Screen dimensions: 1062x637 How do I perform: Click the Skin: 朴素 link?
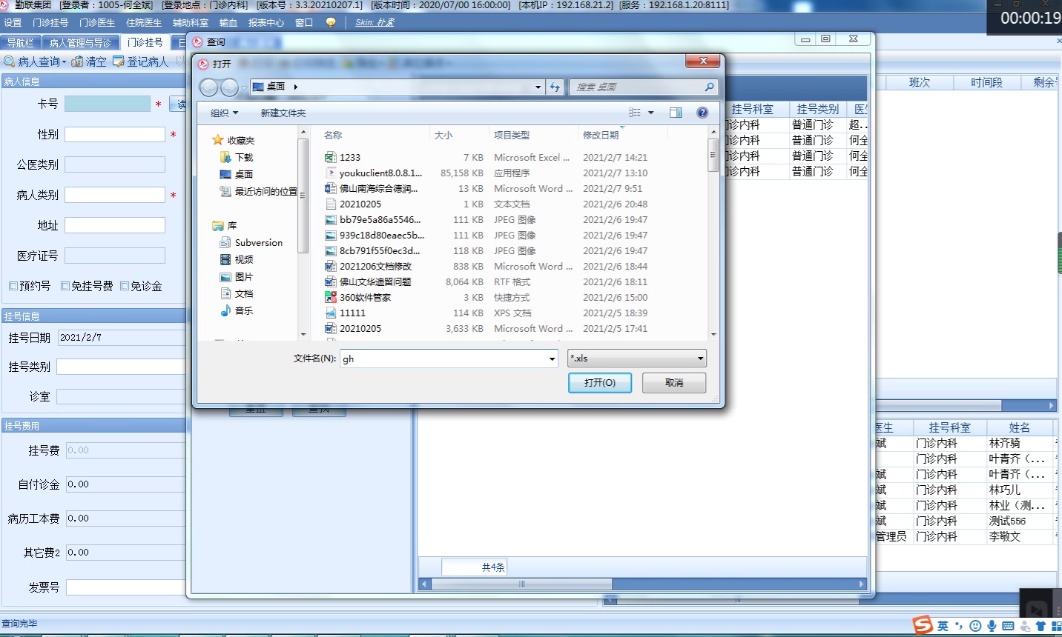click(x=375, y=22)
